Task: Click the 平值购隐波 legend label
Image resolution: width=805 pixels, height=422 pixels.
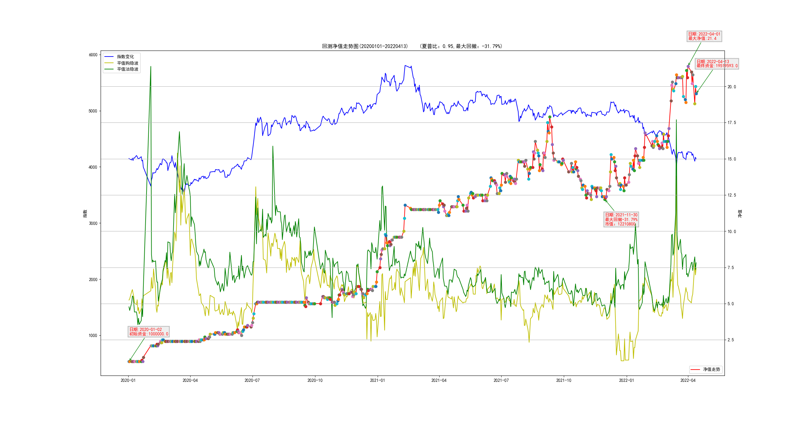Action: 127,63
